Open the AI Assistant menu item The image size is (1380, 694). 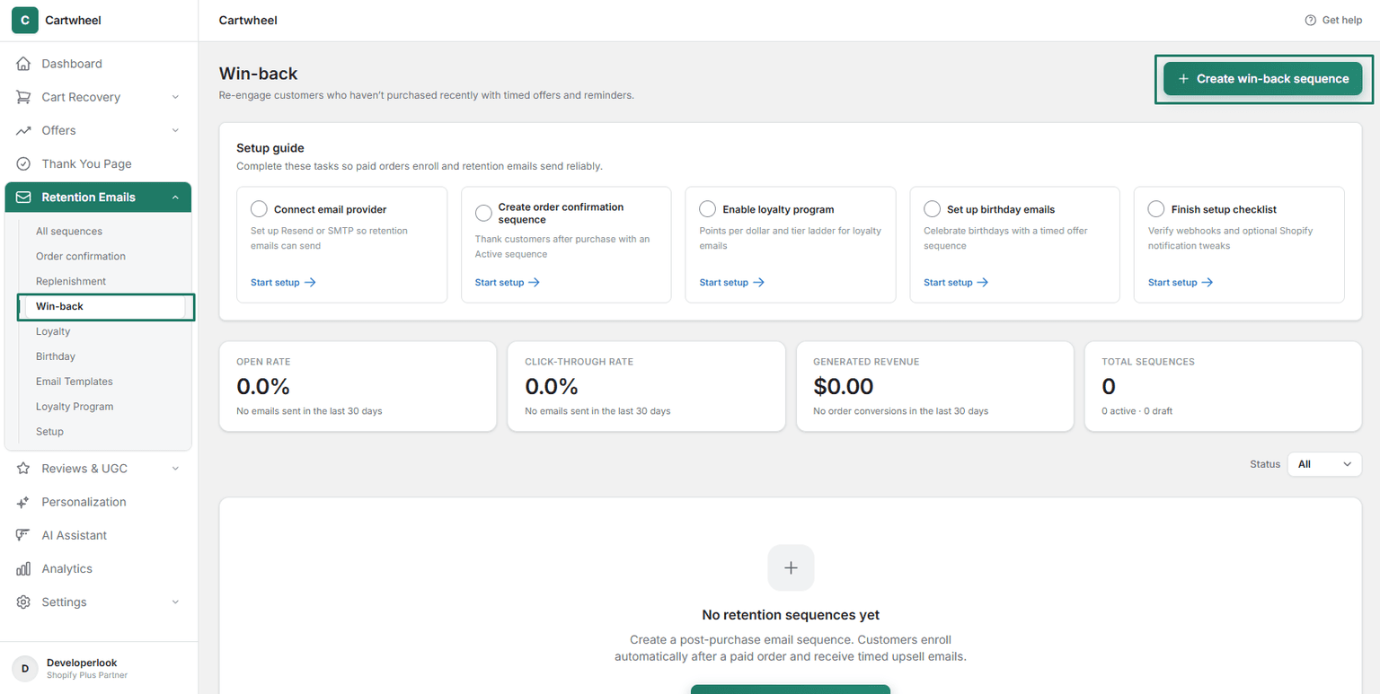(98, 535)
